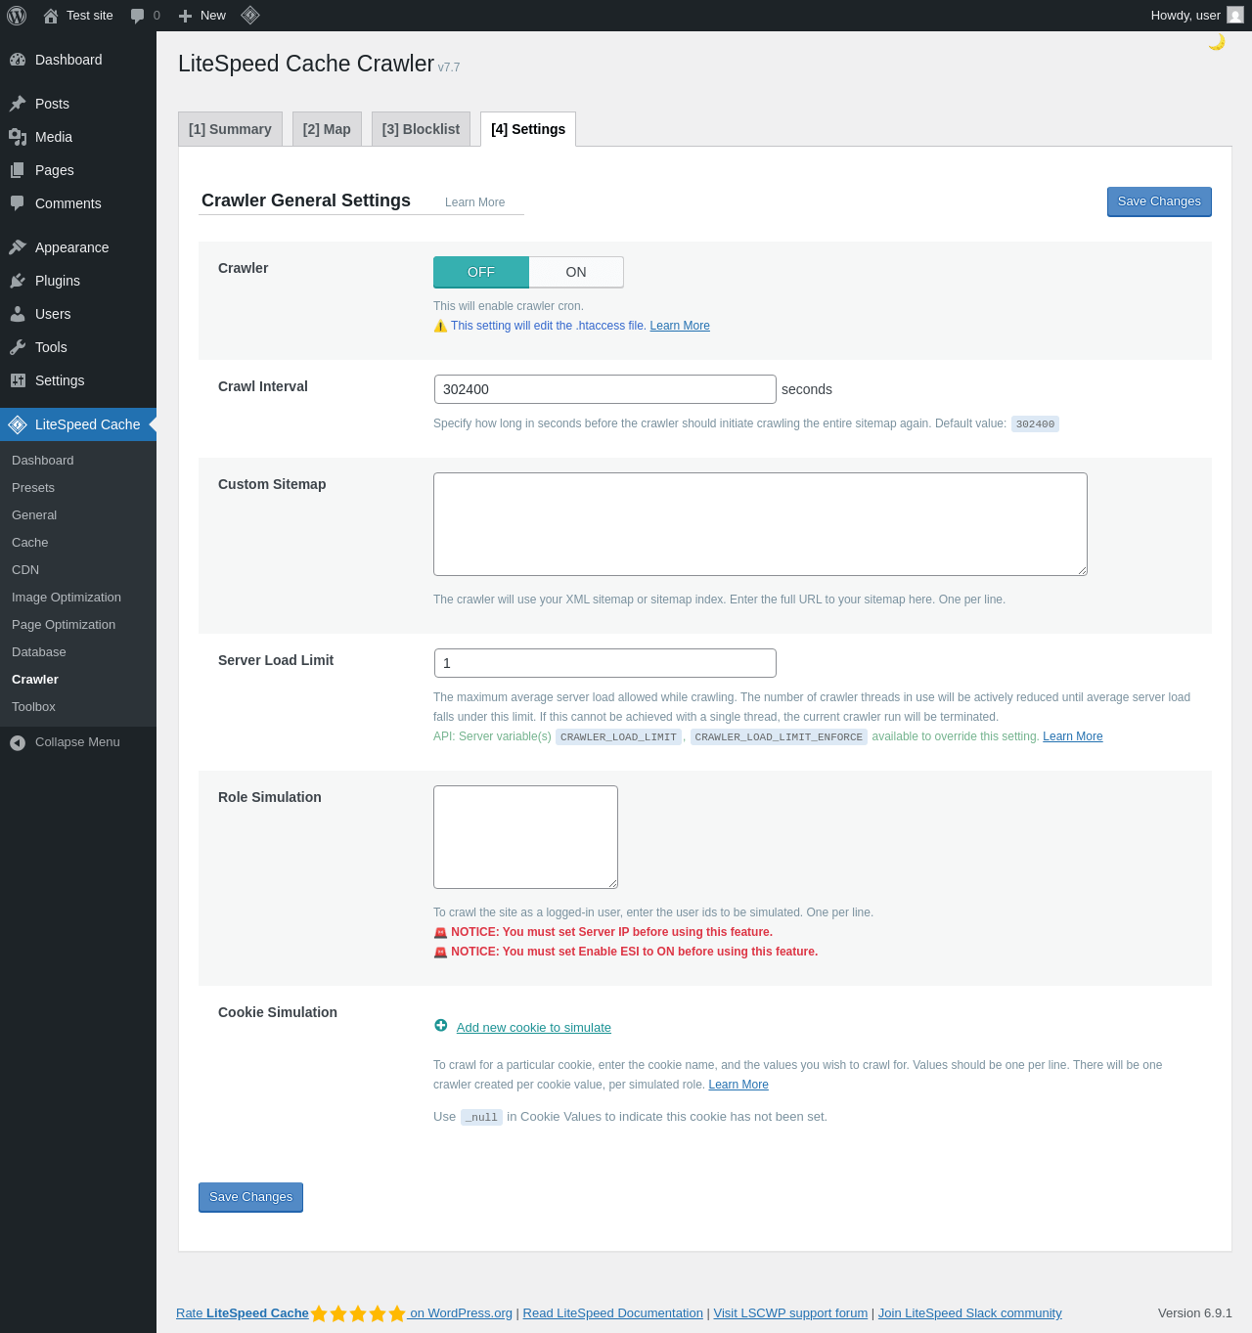The image size is (1252, 1333).
Task: Click the Dashboard gauge icon in sidebar
Action: [x=18, y=60]
